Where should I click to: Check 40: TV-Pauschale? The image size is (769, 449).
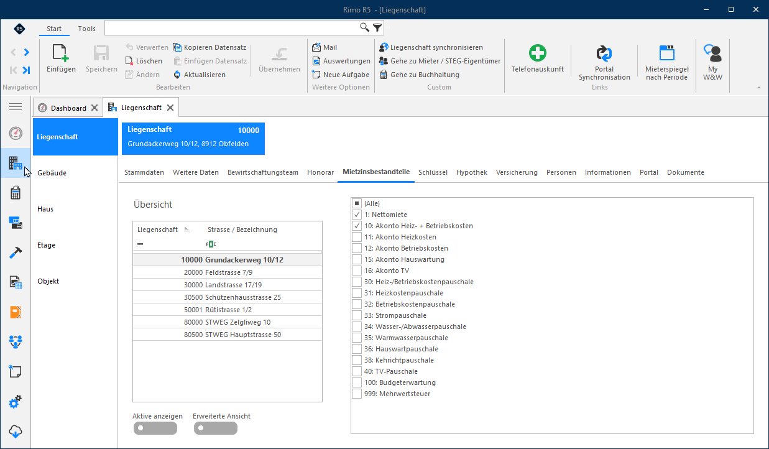coord(357,371)
